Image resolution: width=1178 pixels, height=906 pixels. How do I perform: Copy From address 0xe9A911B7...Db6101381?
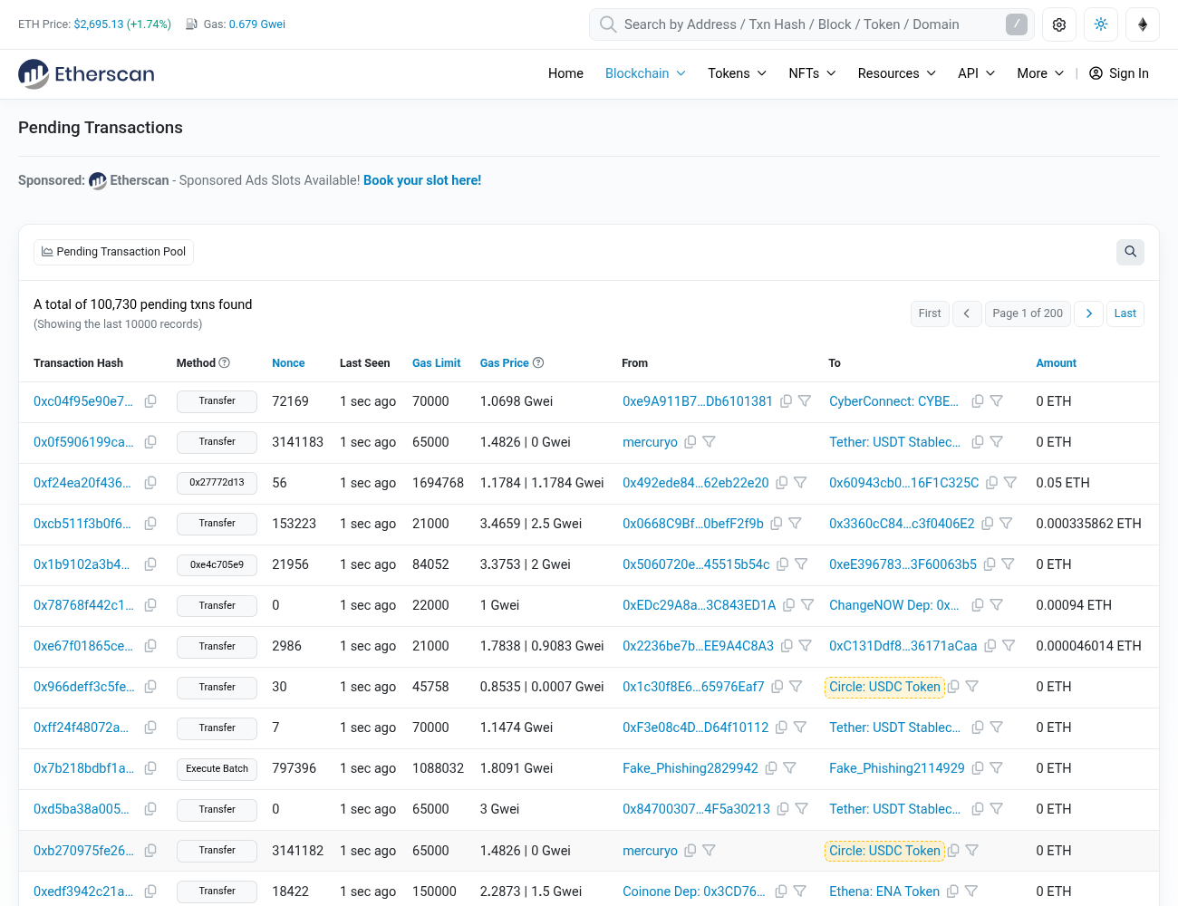click(x=787, y=401)
